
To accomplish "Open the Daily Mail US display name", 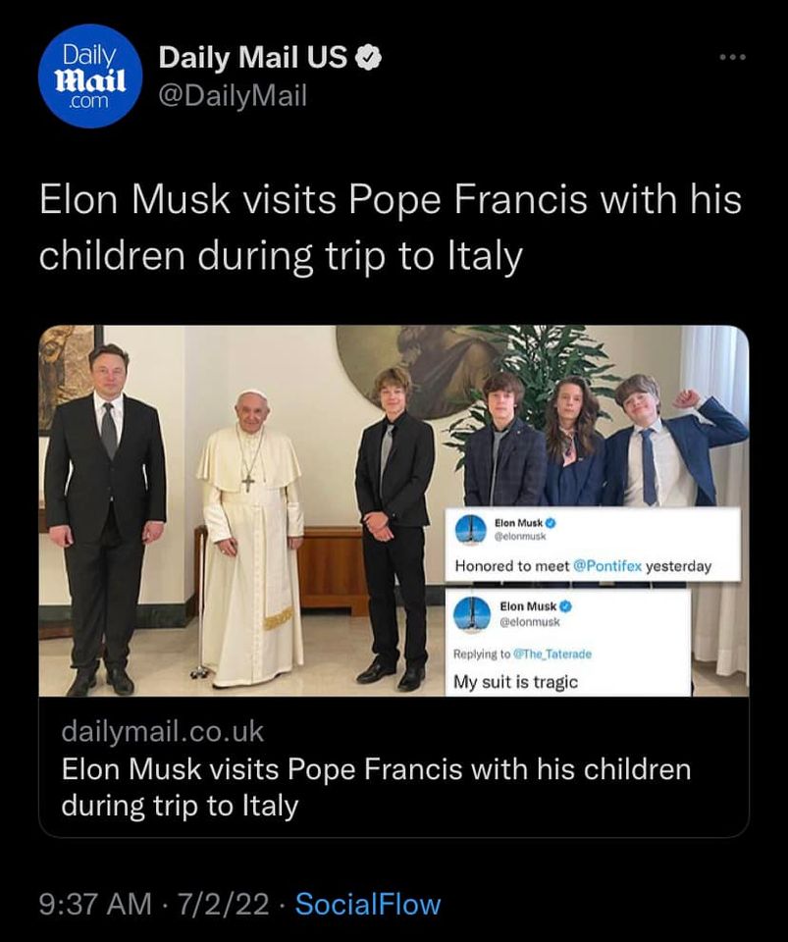I will pyautogui.click(x=252, y=59).
